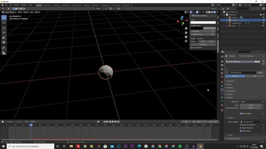Switch to solid viewport shading
This screenshot has width=266, height=149.
[x=209, y=12]
